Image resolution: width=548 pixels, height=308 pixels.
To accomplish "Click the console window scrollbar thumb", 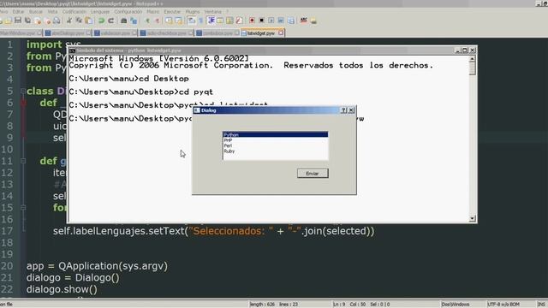I will 472,68.
